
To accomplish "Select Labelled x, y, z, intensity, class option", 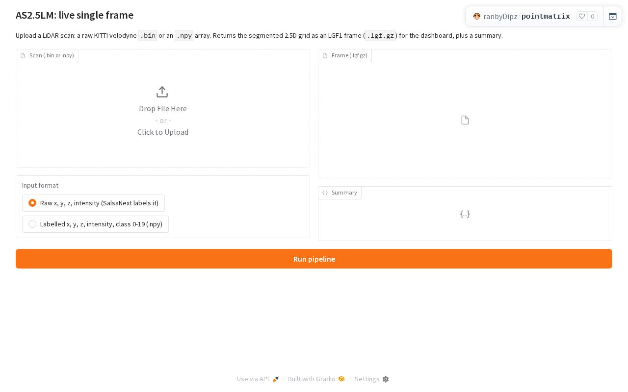I will pos(95,224).
